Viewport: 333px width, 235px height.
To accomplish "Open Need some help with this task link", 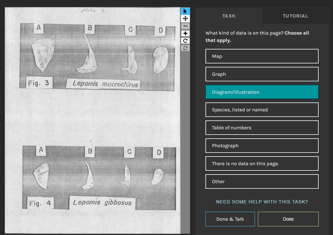I will click(262, 202).
